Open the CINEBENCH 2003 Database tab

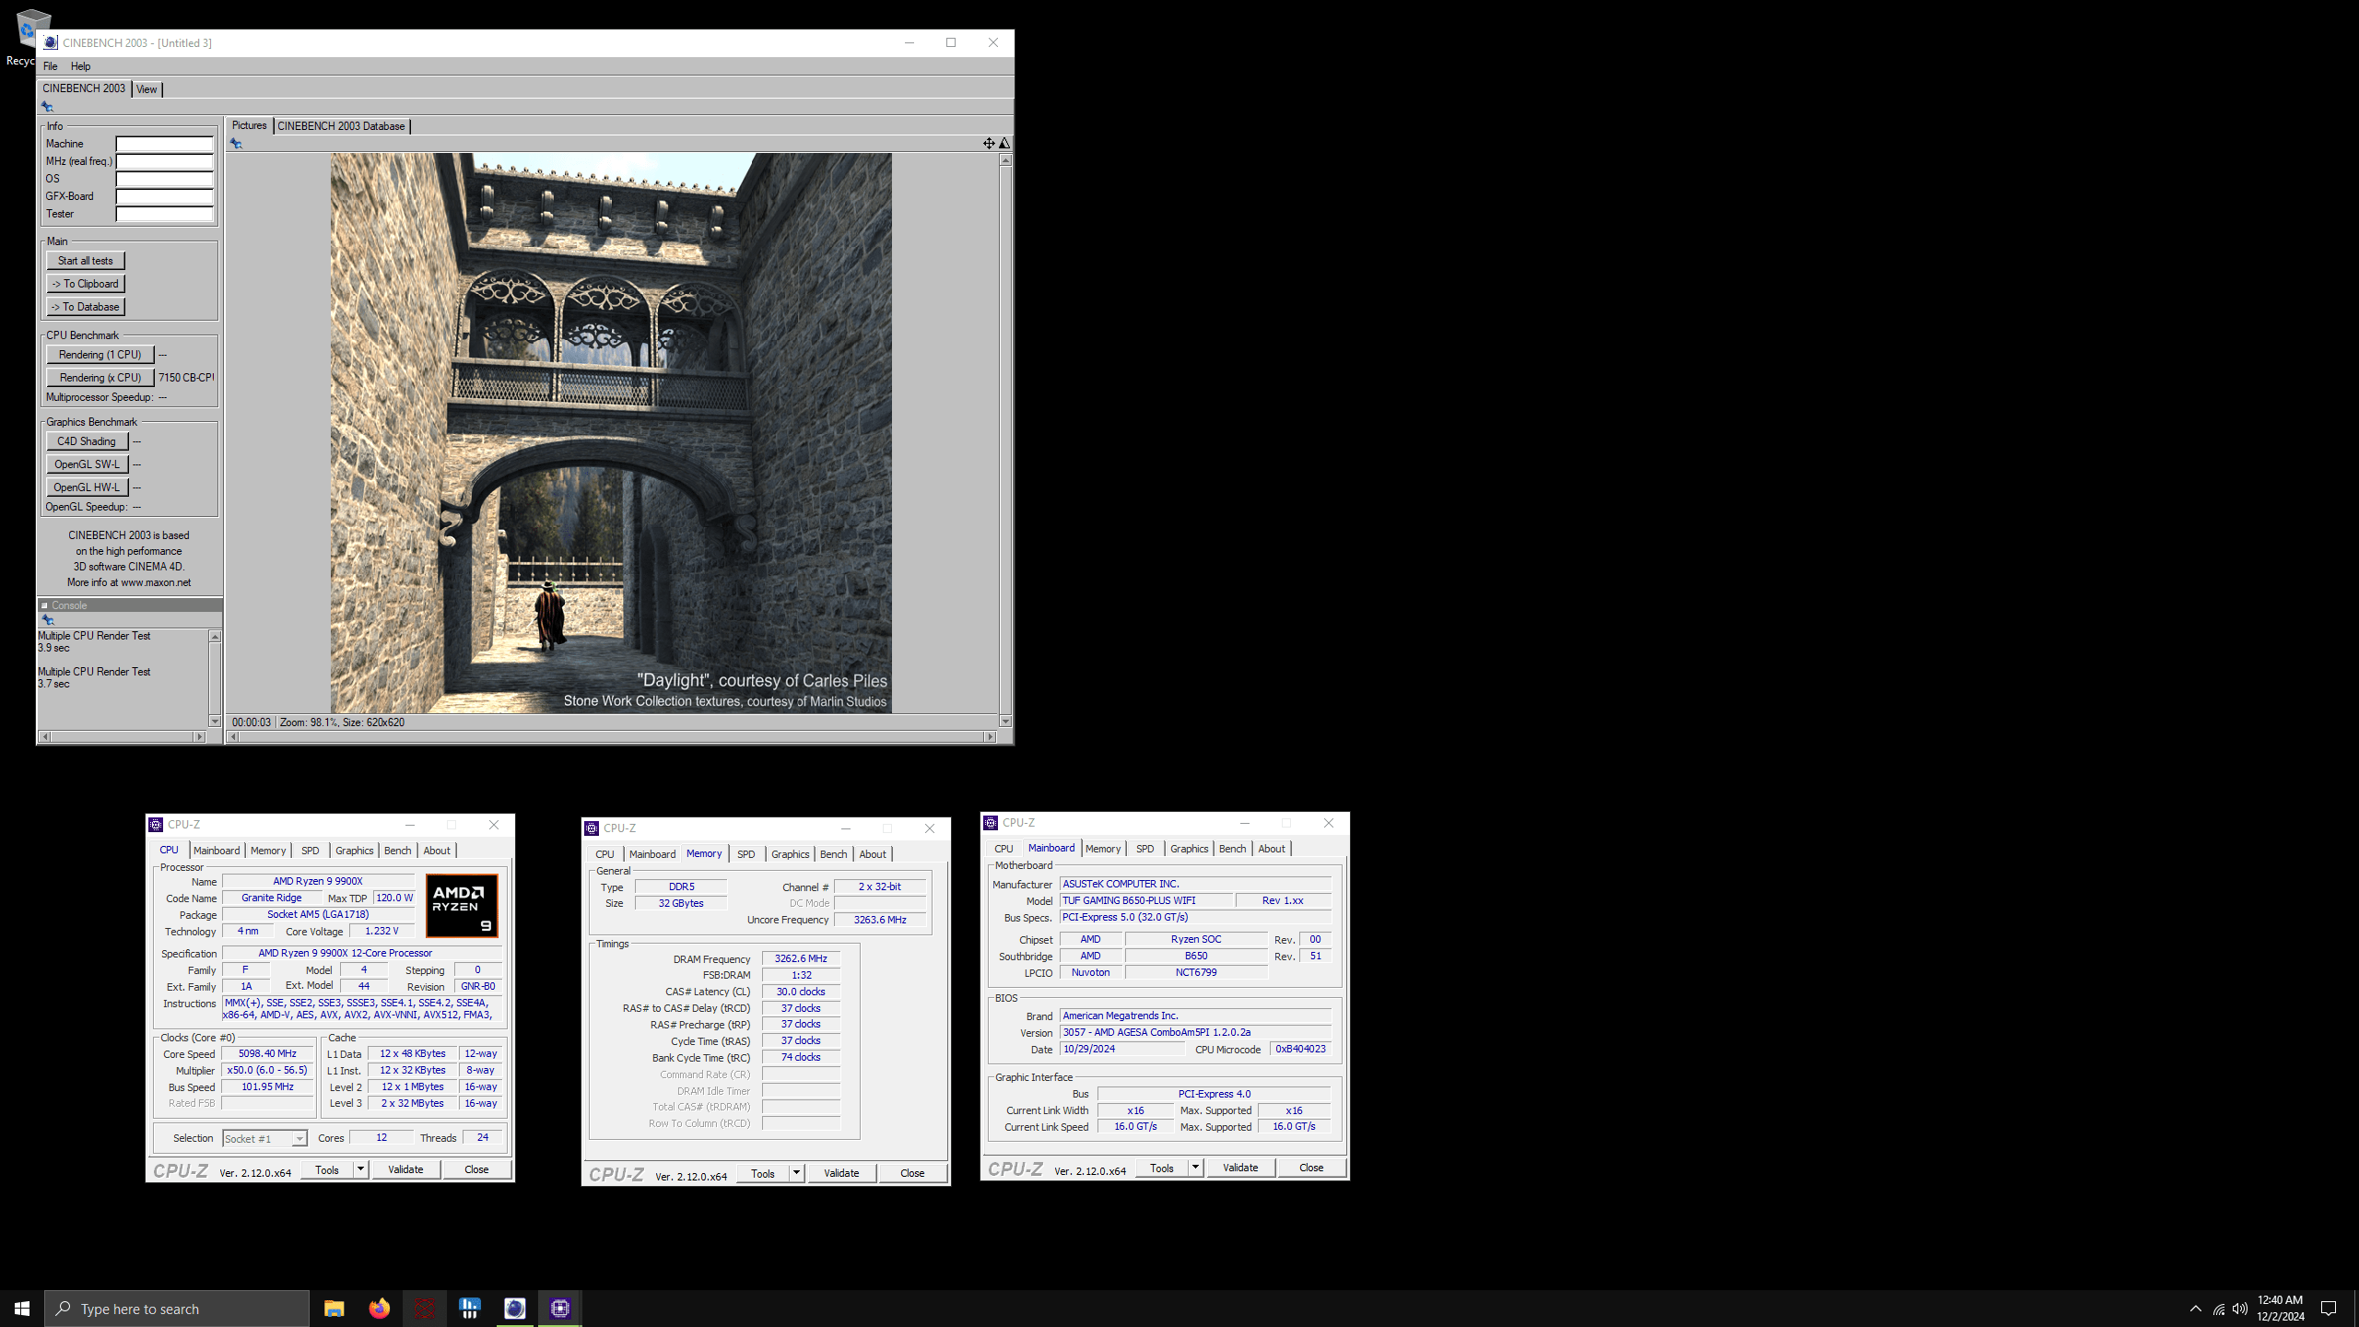[341, 126]
